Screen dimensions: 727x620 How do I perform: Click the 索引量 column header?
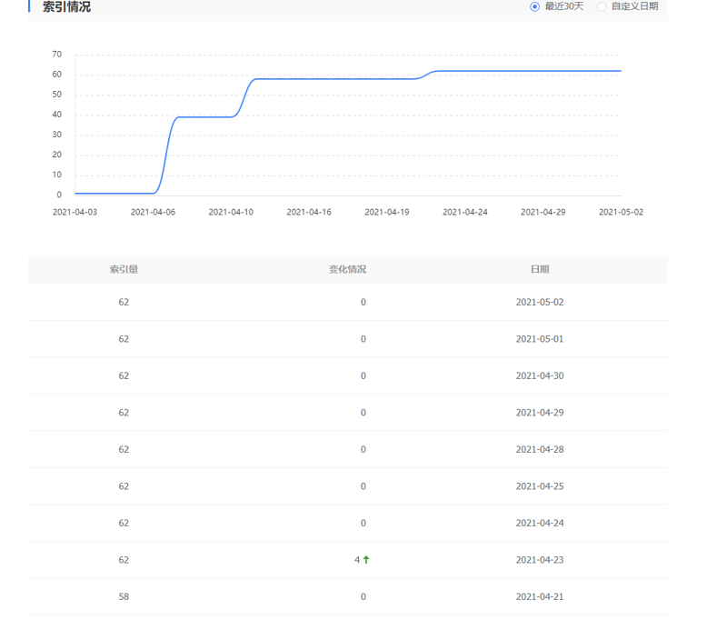click(x=124, y=269)
